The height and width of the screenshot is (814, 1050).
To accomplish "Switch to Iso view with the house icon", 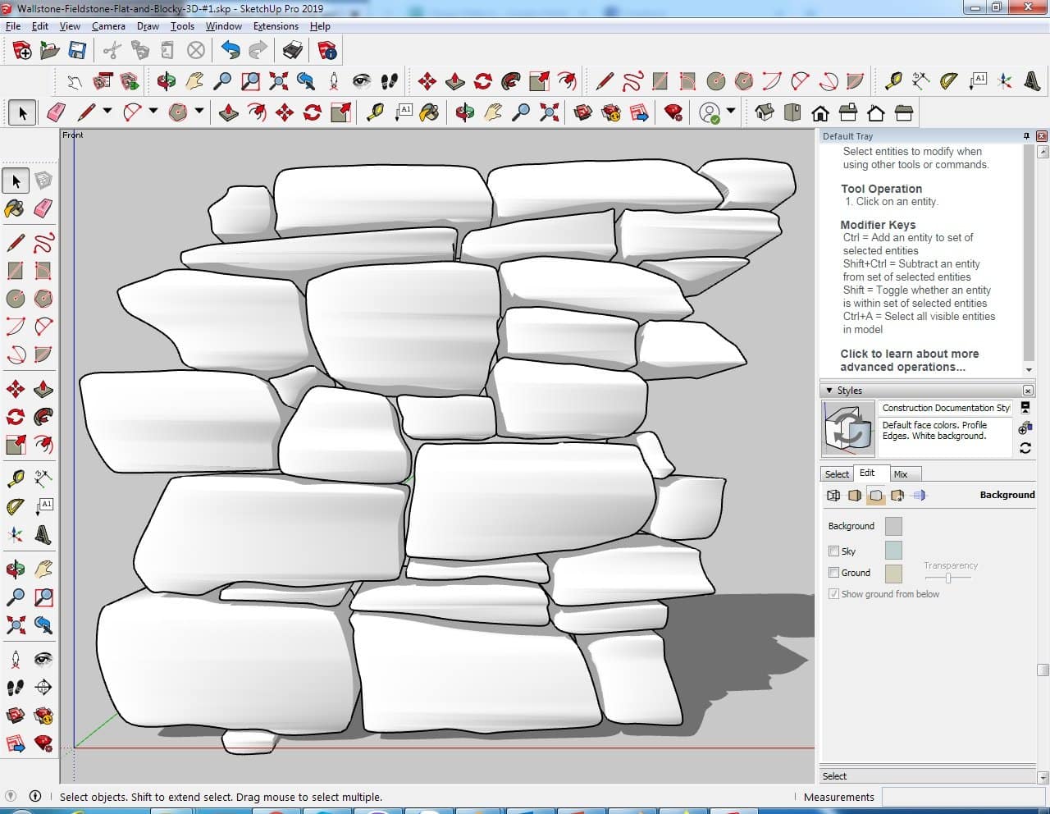I will [764, 112].
